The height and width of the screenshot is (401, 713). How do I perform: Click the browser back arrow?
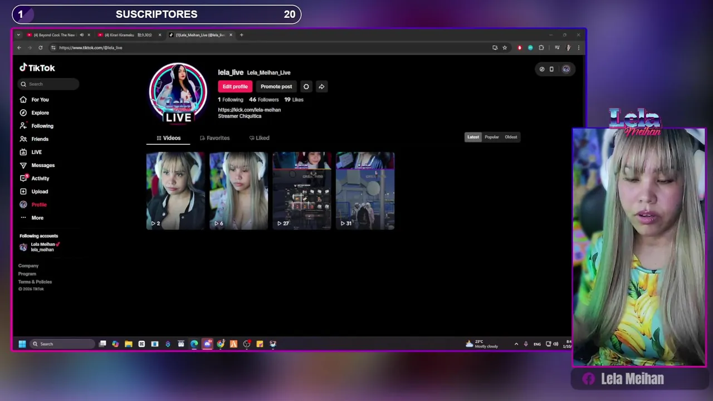click(x=19, y=48)
